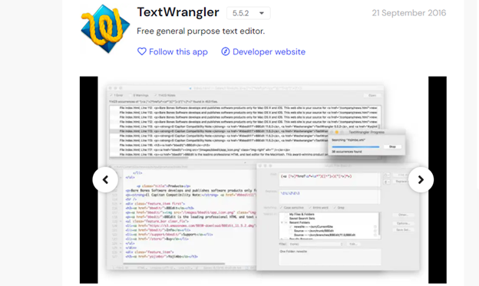Toggle the Grep checkbox in screenshot

335,208
